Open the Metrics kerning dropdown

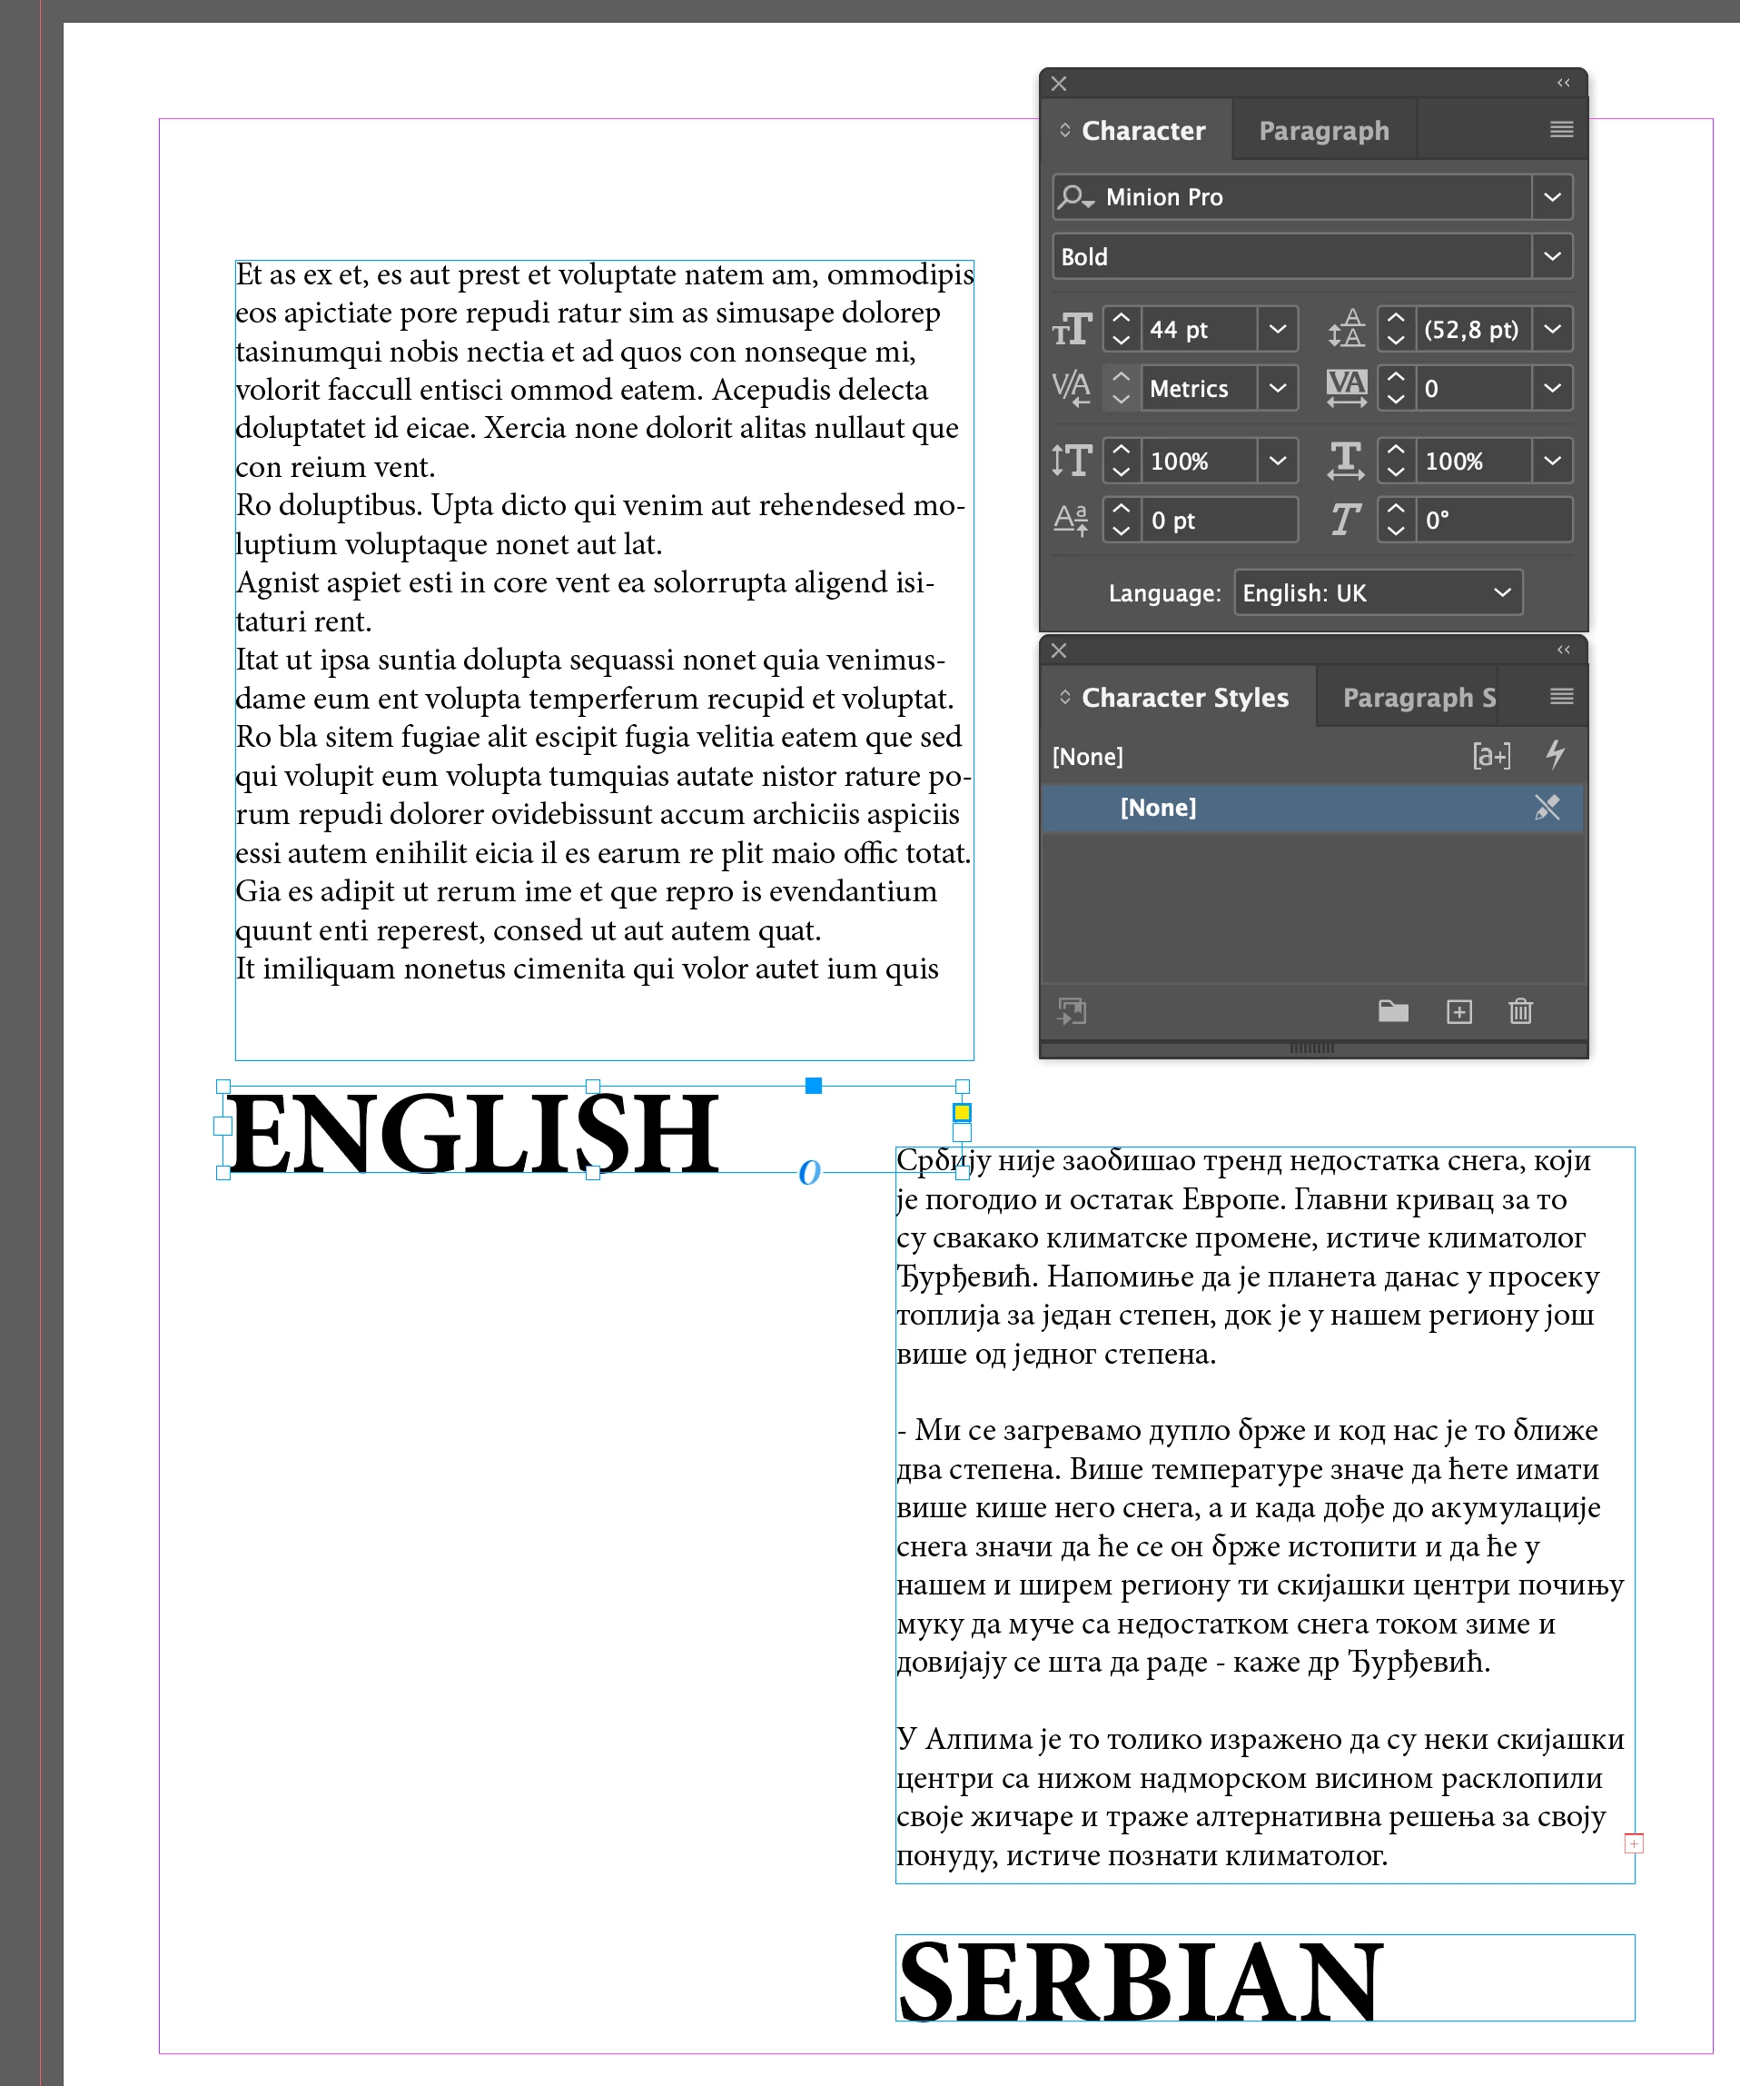coord(1278,387)
